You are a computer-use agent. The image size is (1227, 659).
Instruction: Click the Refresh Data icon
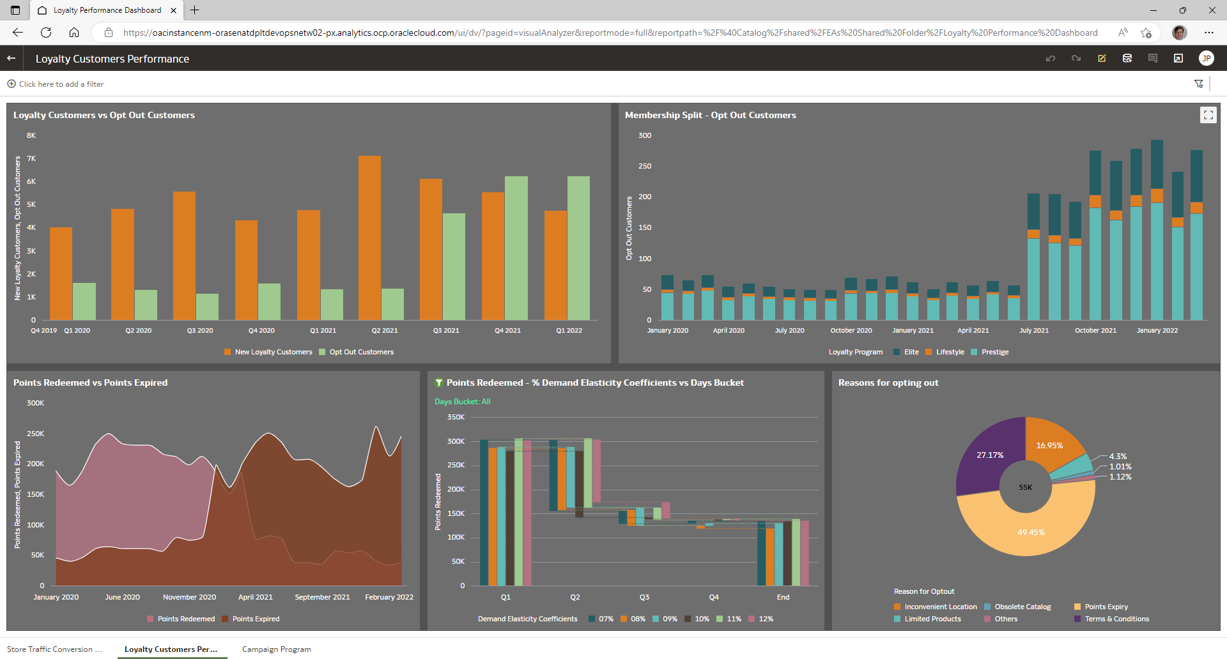click(1127, 58)
